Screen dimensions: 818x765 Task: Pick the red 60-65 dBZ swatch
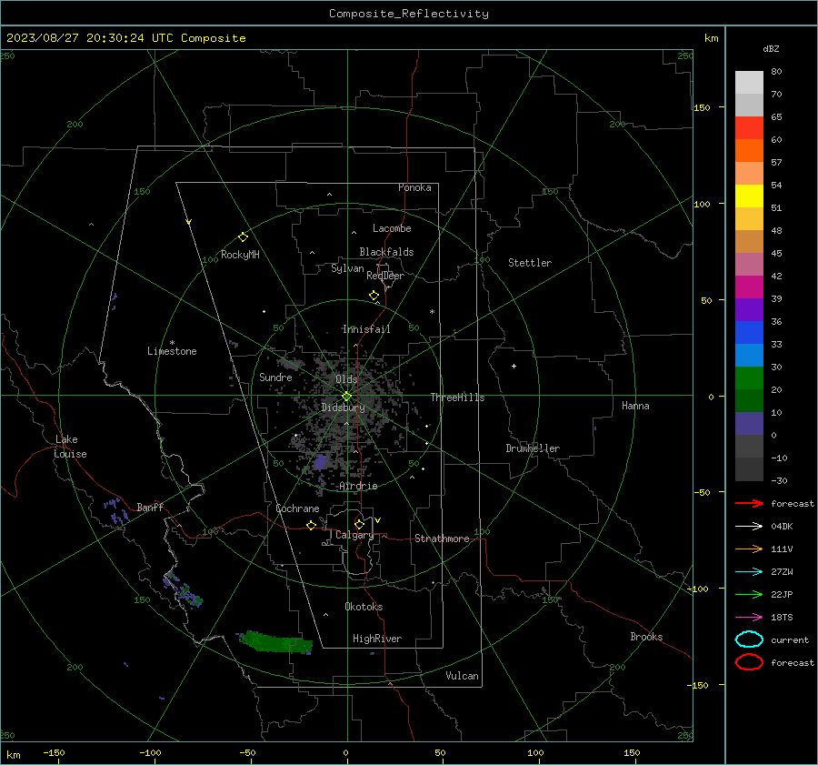(x=749, y=128)
